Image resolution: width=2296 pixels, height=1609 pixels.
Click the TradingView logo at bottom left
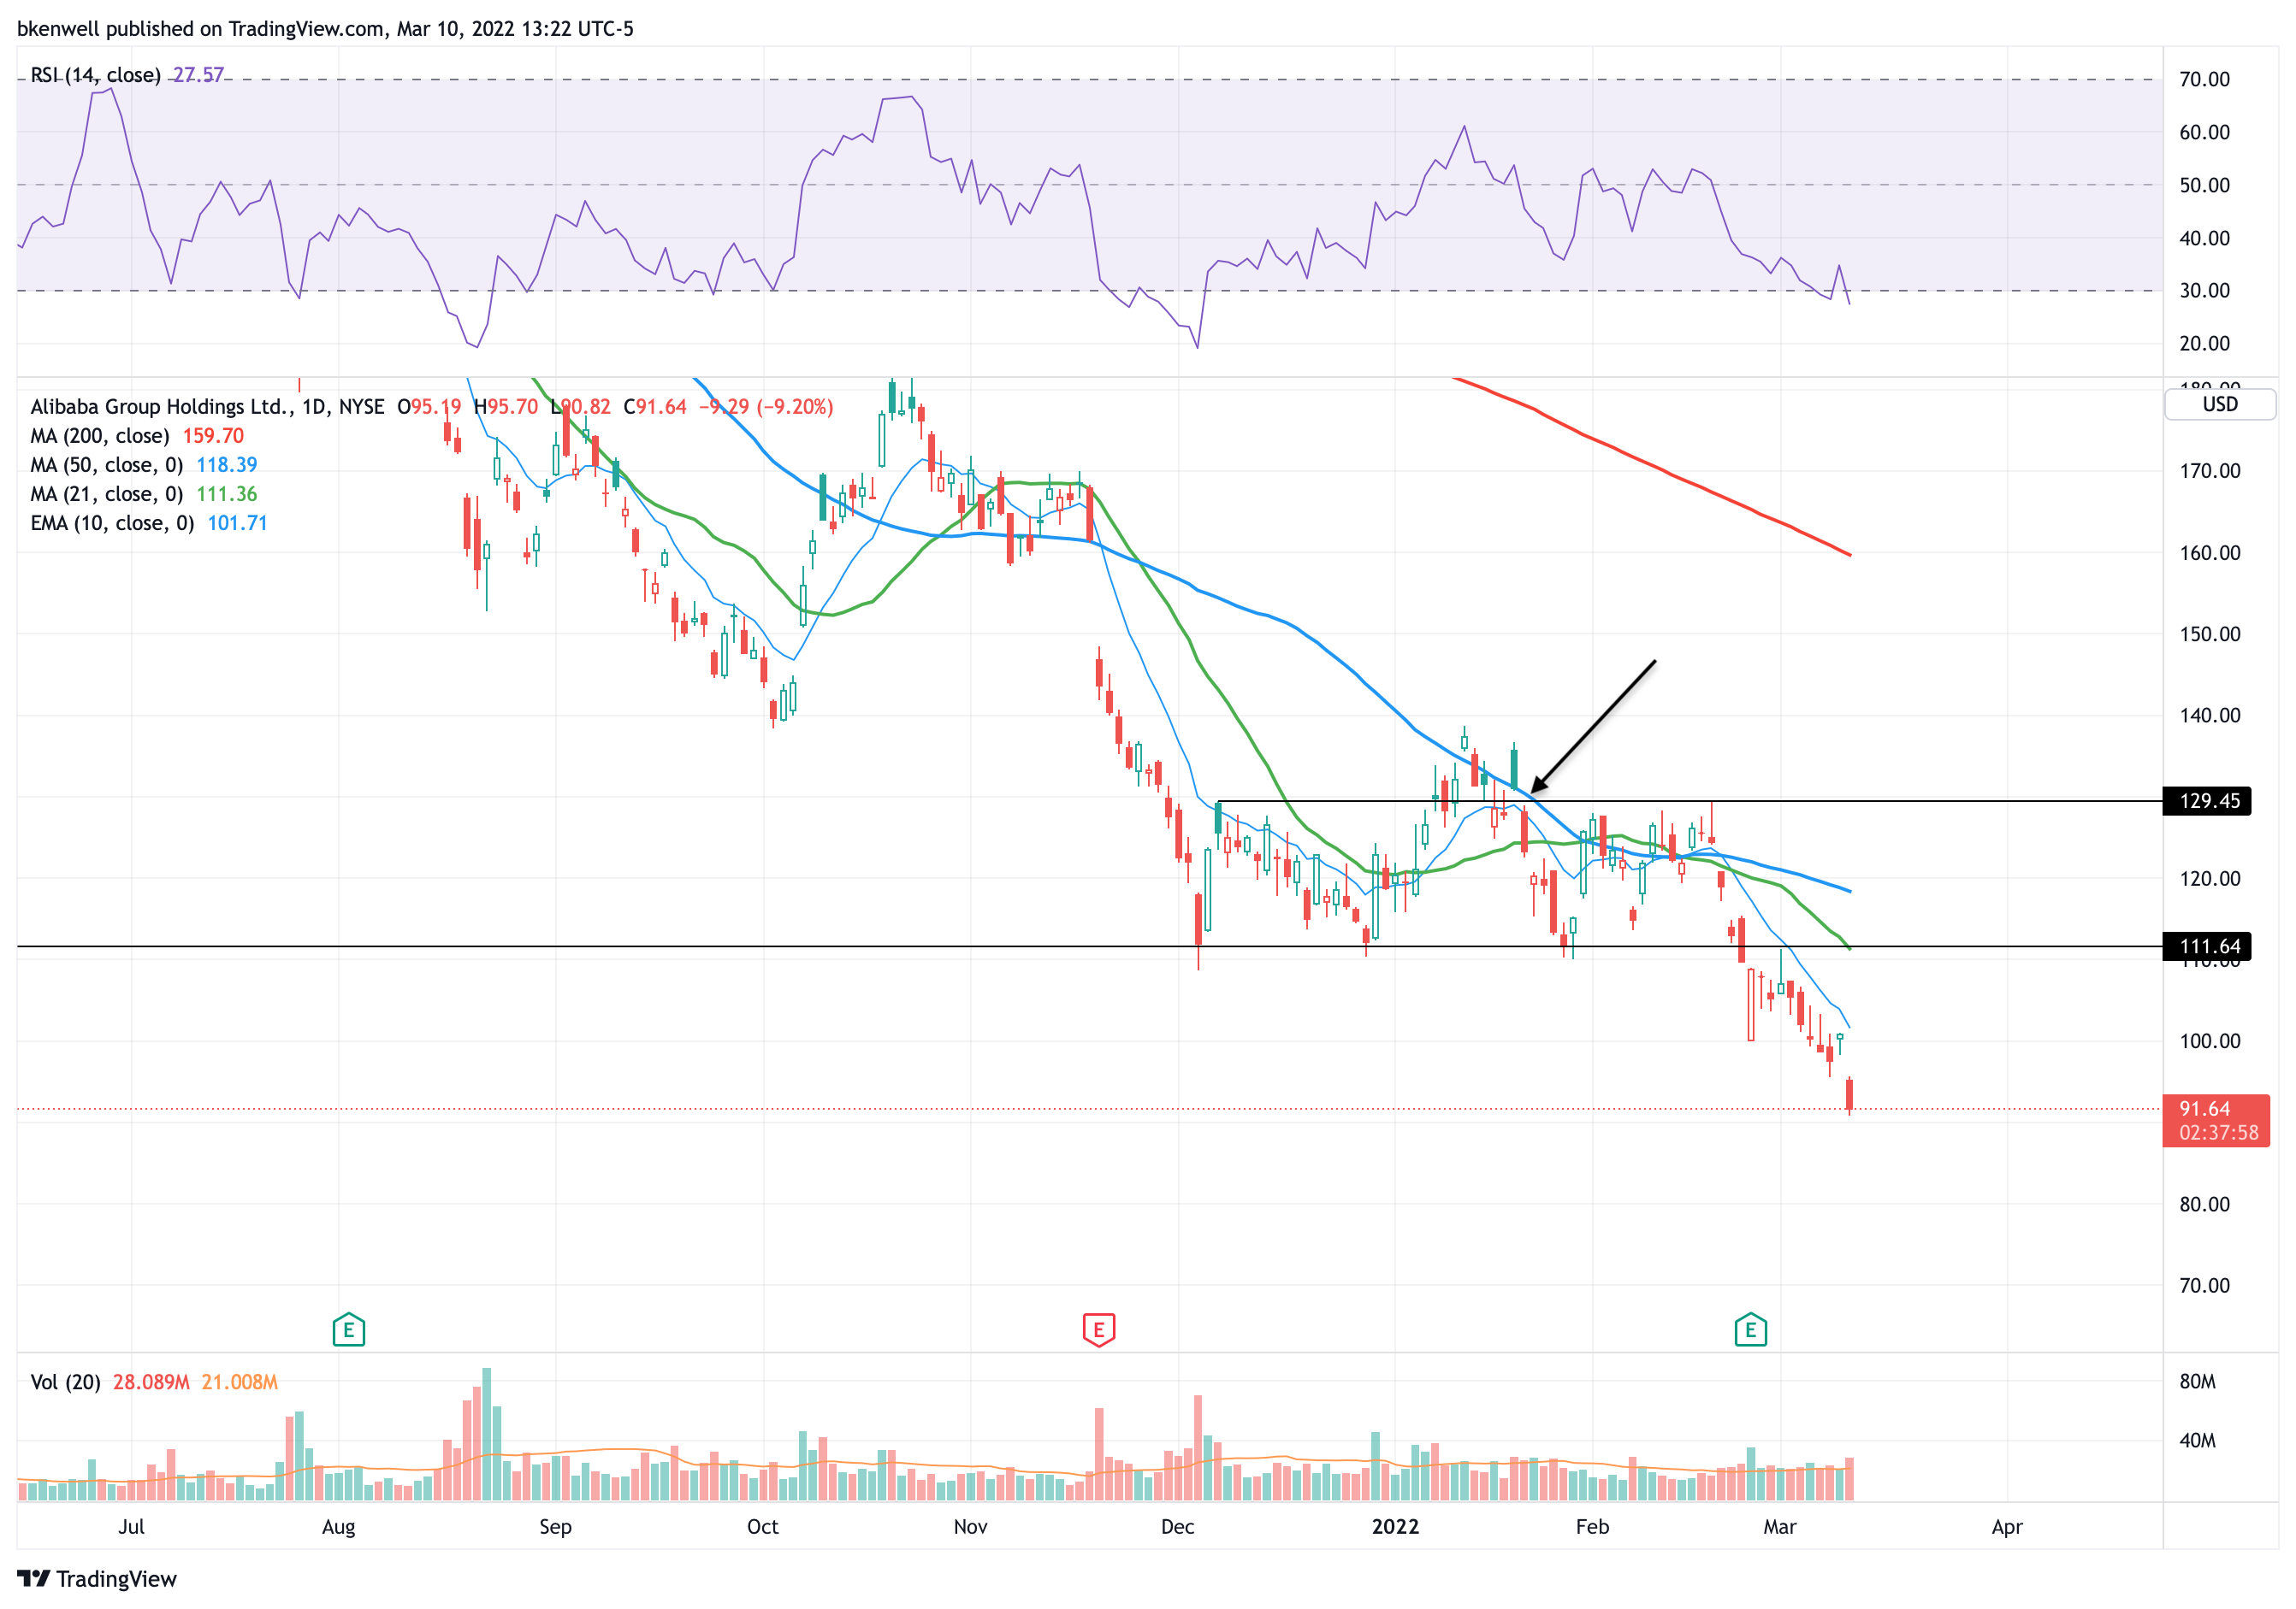click(97, 1579)
